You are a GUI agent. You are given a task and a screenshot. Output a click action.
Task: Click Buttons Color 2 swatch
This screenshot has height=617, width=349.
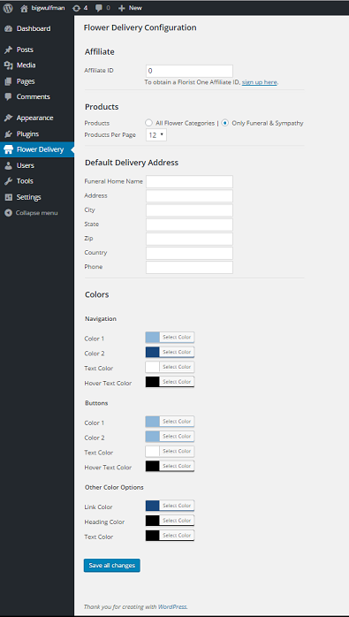(153, 437)
